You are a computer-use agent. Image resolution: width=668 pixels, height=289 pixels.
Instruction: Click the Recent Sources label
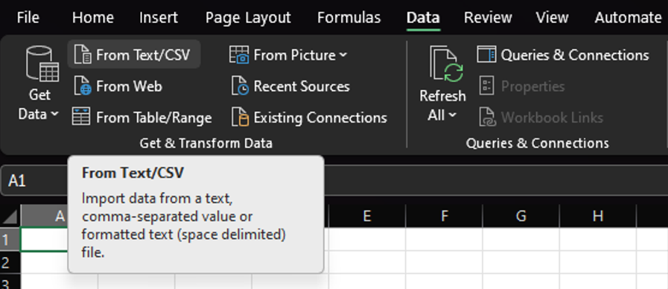[x=302, y=86]
